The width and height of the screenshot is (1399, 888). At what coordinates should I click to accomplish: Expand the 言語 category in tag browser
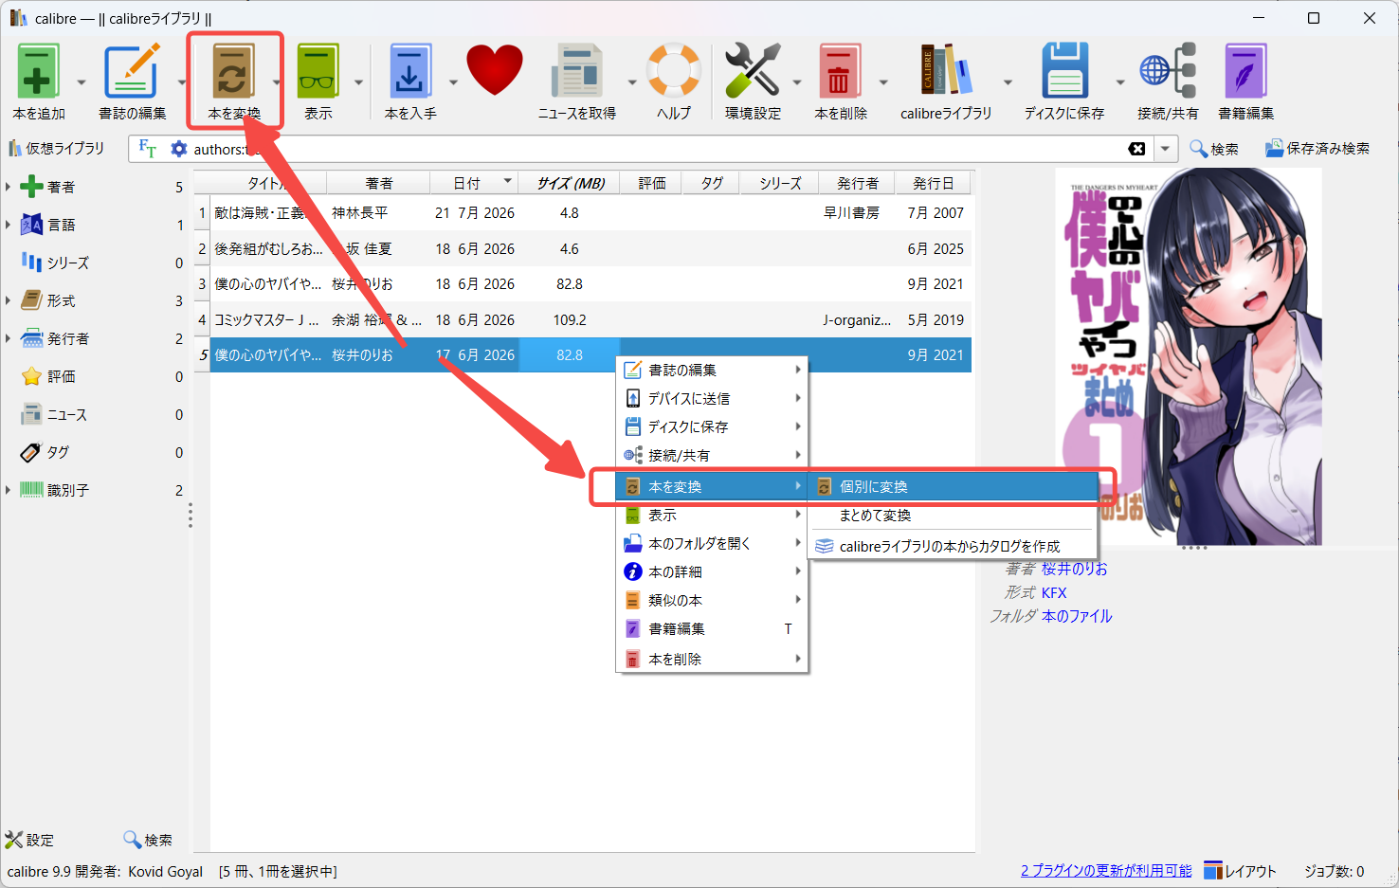pos(8,225)
